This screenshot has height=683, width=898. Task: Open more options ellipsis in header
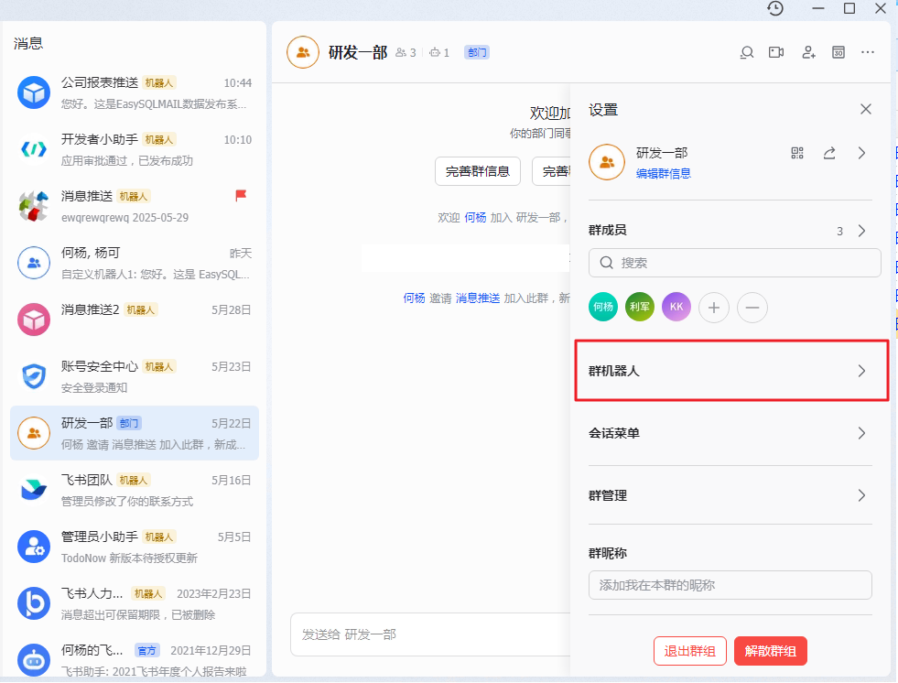point(868,53)
